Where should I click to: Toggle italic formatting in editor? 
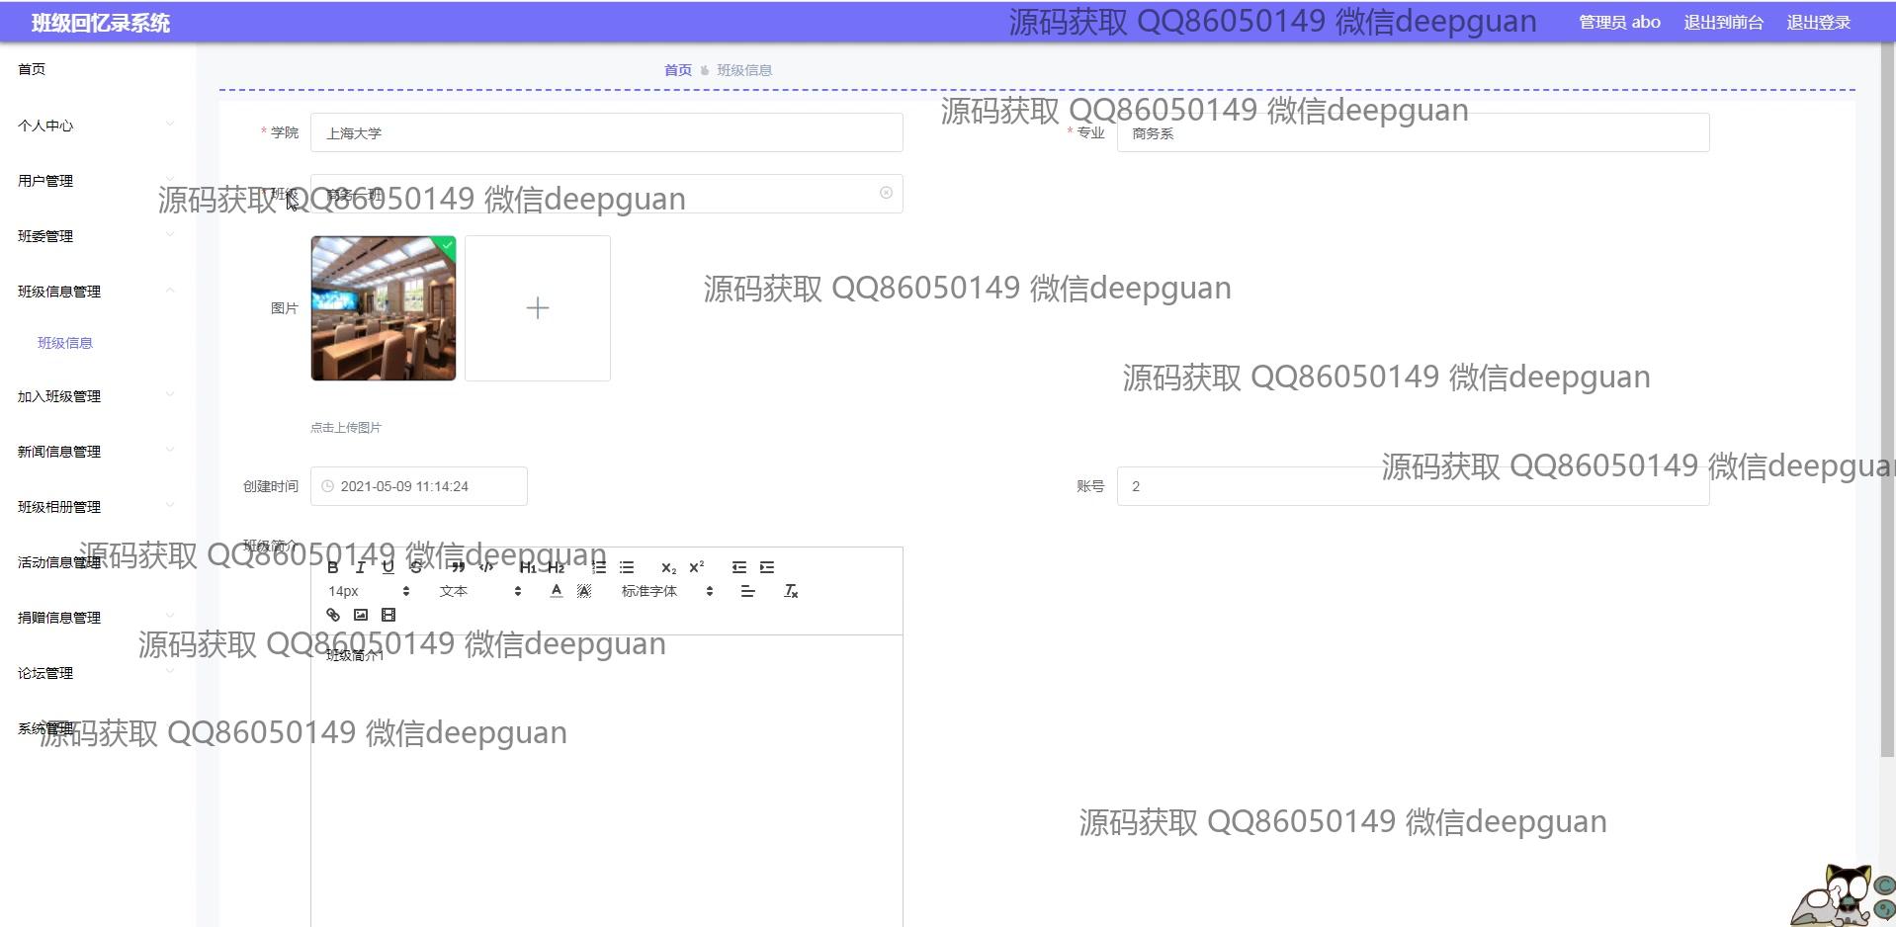pos(360,567)
